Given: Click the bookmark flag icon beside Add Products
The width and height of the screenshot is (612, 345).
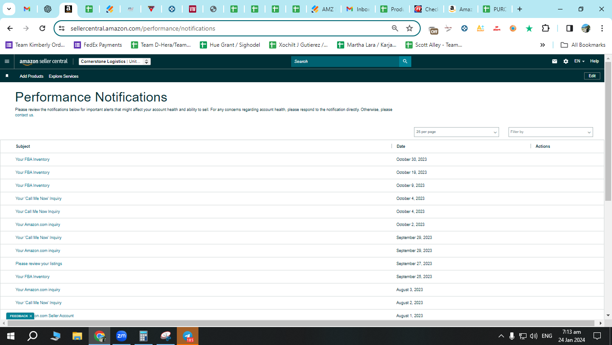Looking at the screenshot, I should click(x=7, y=76).
